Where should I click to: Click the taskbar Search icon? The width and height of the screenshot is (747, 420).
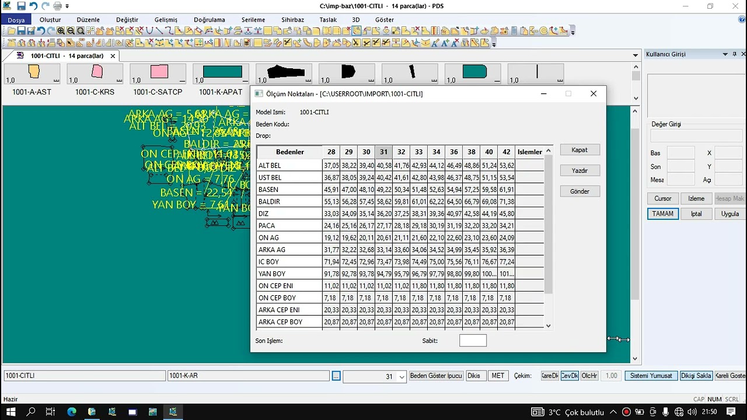(x=31, y=412)
